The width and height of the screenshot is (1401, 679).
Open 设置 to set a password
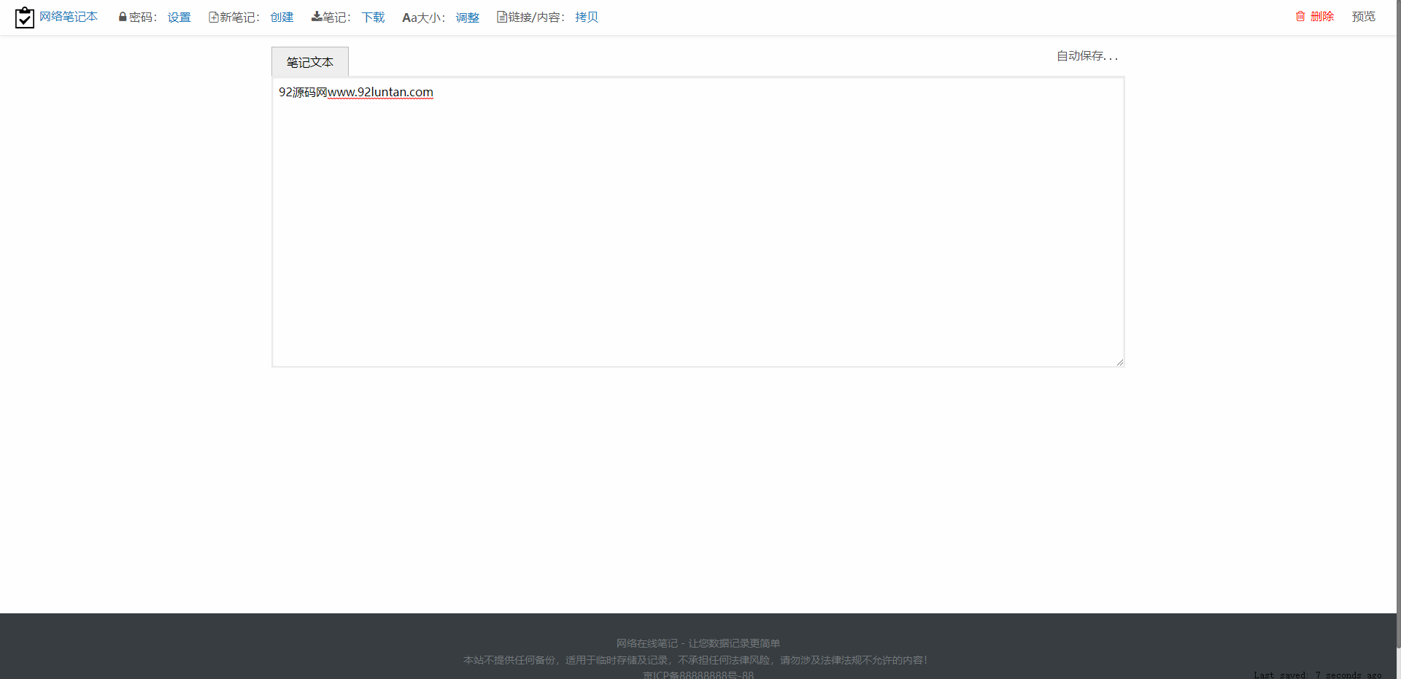point(179,18)
